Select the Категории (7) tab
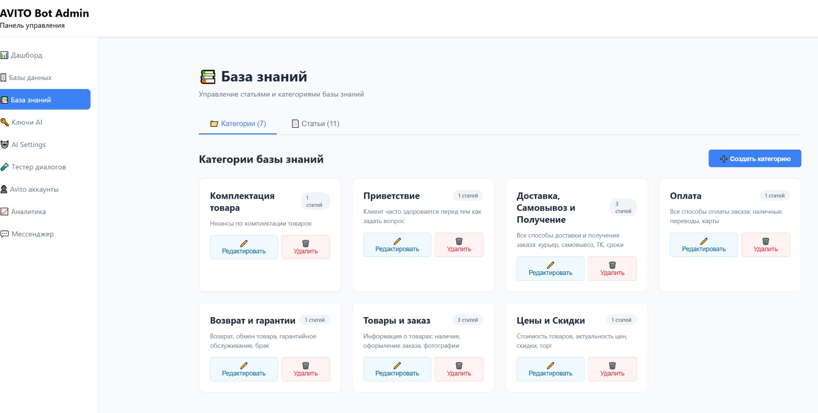This screenshot has width=818, height=413. pos(238,124)
